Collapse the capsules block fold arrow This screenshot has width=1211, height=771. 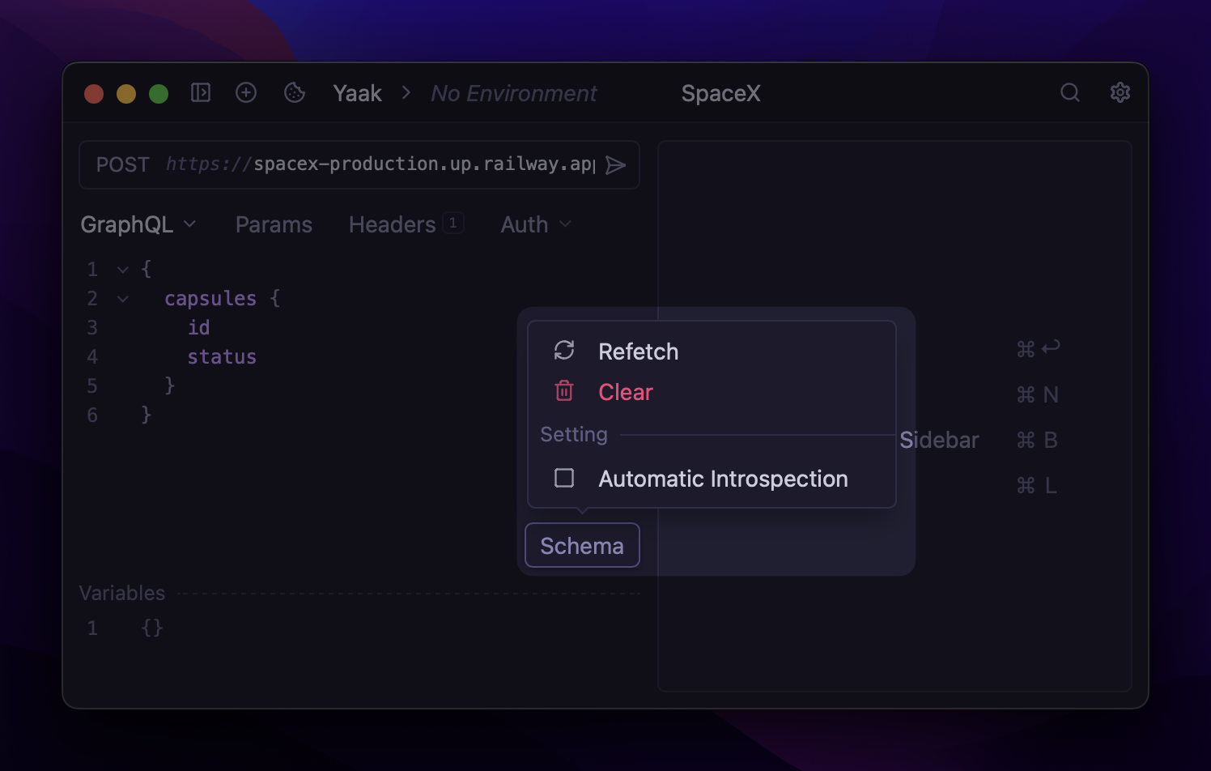[123, 299]
